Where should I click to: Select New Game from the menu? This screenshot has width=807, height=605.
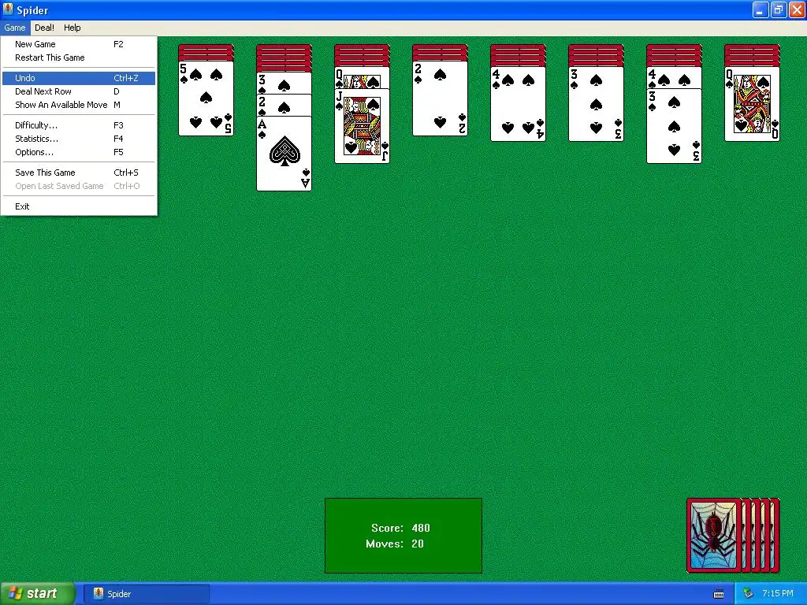78,44
